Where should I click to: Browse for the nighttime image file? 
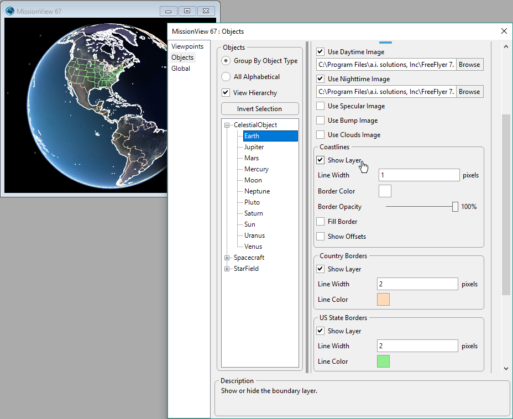(x=469, y=92)
